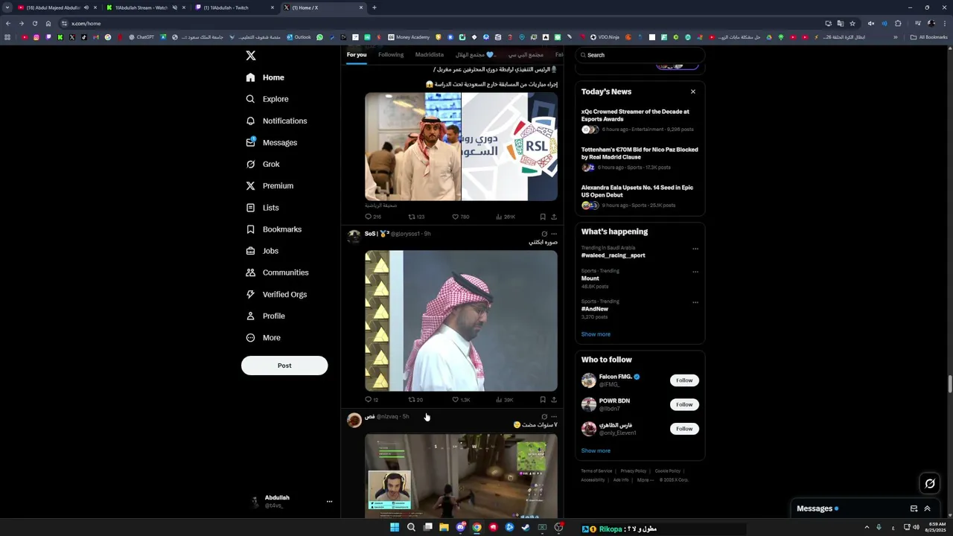Open Bookmarks in the sidebar

tap(274, 229)
